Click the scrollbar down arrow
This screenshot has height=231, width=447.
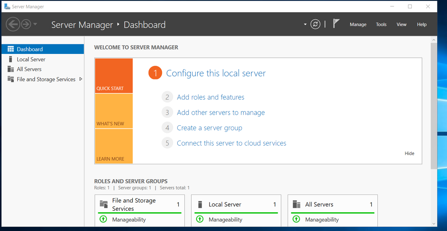(x=433, y=224)
